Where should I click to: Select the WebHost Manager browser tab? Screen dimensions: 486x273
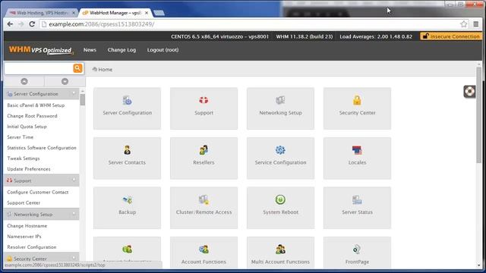tap(115, 13)
